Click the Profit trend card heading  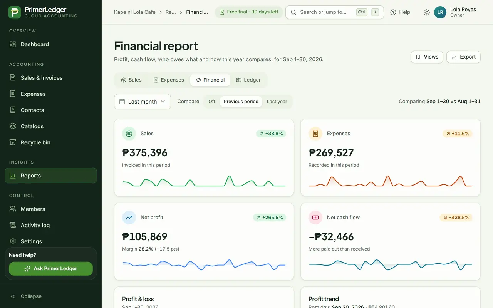pos(324,299)
